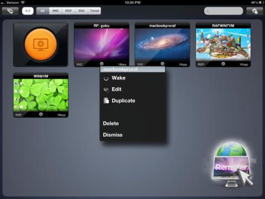Click gear icon on RAFWIN7VM tile
Viewport: 265px width, 199px height.
pyautogui.click(x=223, y=64)
